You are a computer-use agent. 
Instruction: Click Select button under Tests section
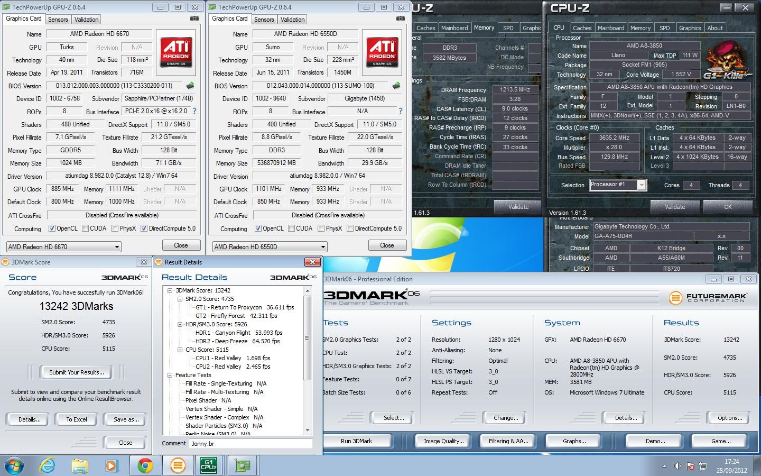click(394, 418)
